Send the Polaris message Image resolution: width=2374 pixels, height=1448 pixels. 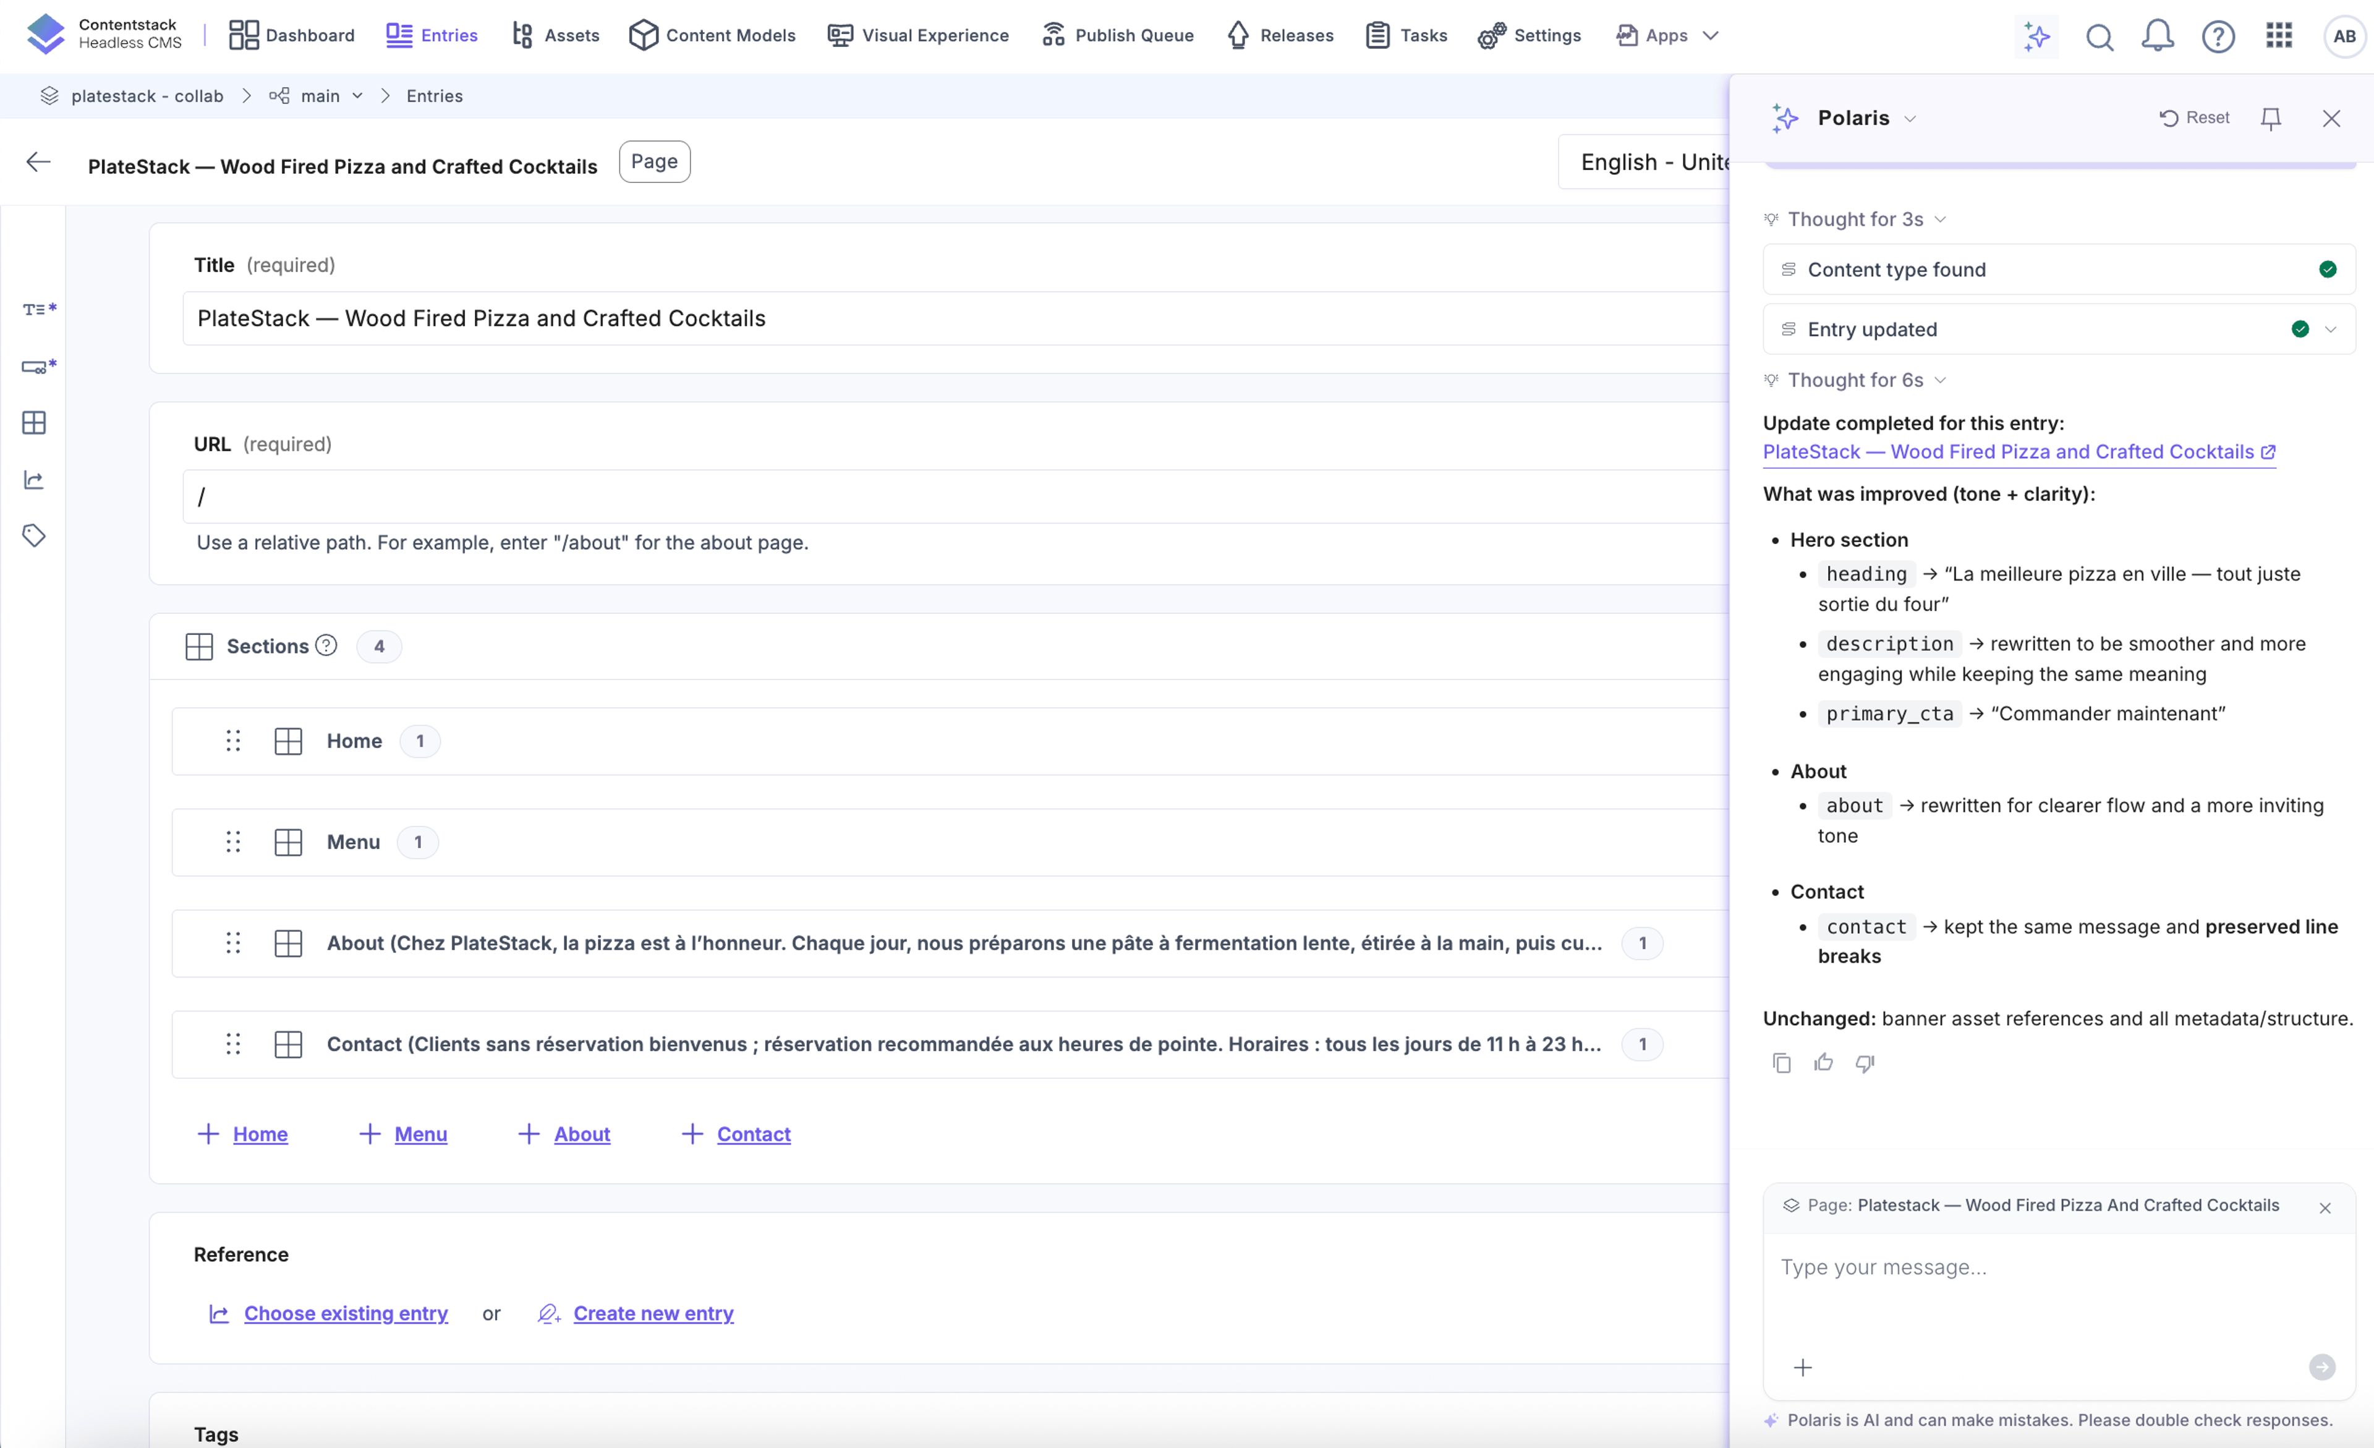(x=2322, y=1367)
